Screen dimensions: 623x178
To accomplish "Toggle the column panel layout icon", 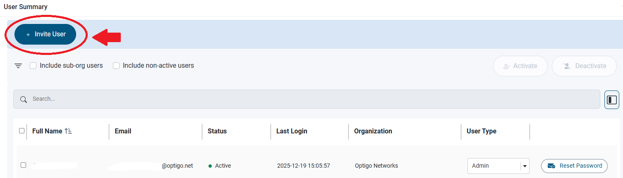I will (612, 100).
